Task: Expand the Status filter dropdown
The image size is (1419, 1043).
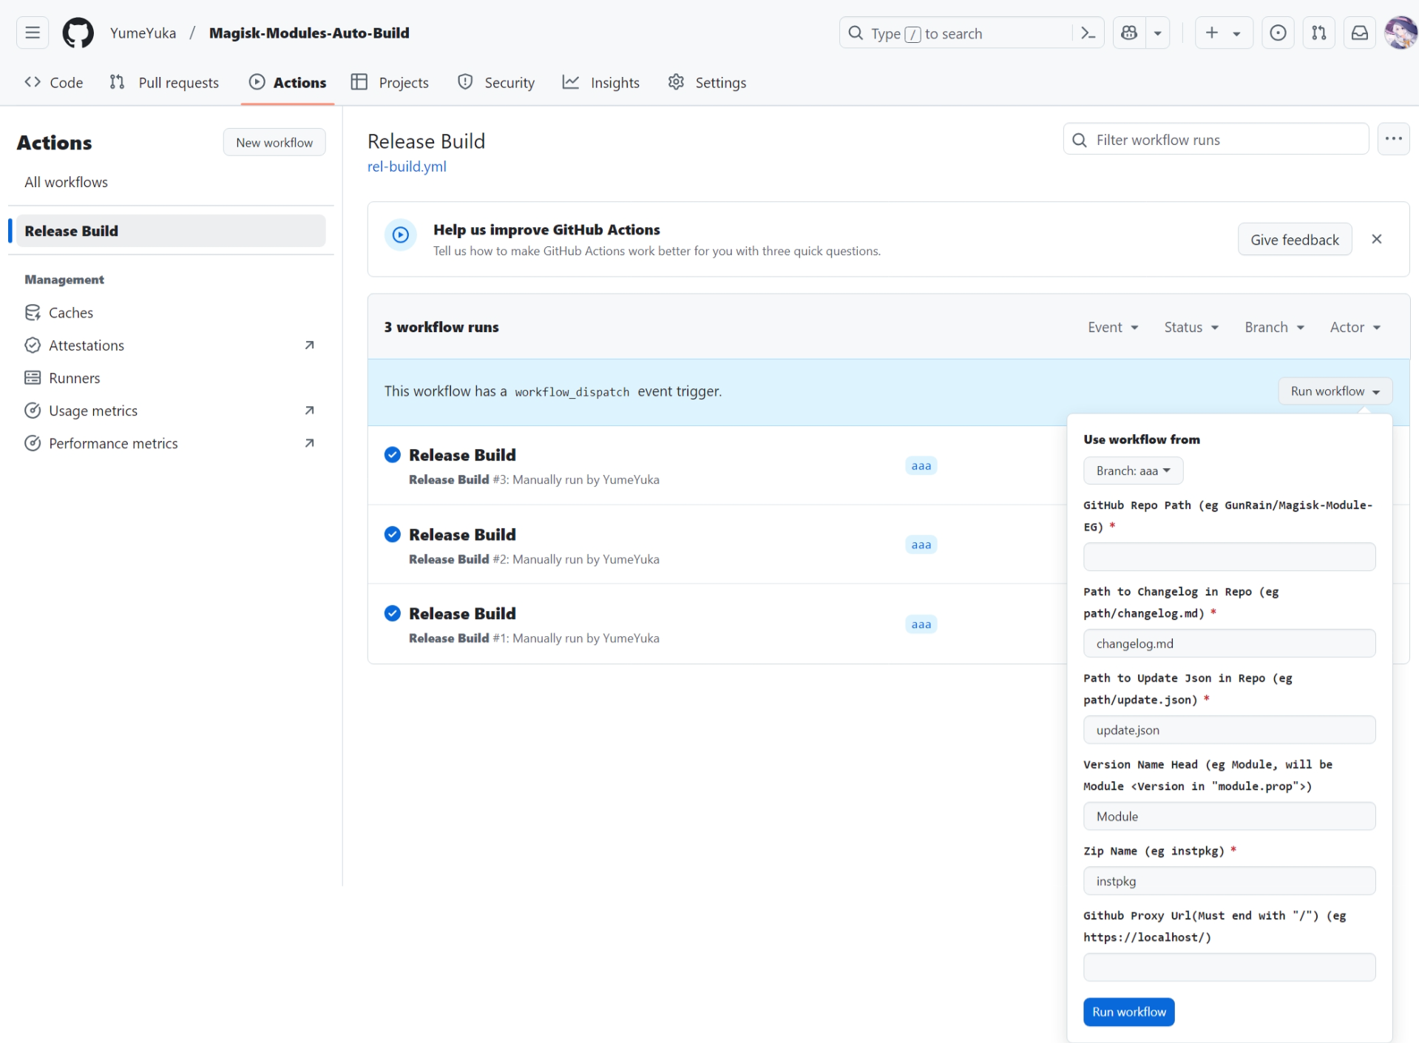Action: click(1191, 327)
